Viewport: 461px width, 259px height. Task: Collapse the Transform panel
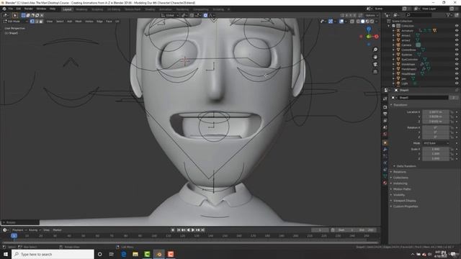coord(400,105)
